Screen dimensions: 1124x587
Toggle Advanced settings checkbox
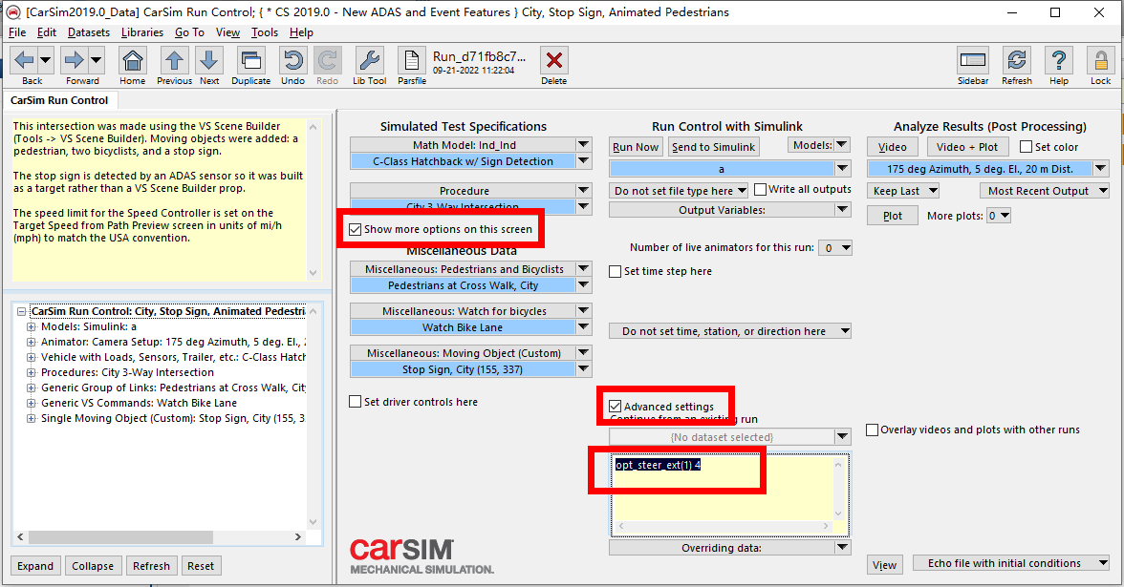click(x=616, y=406)
